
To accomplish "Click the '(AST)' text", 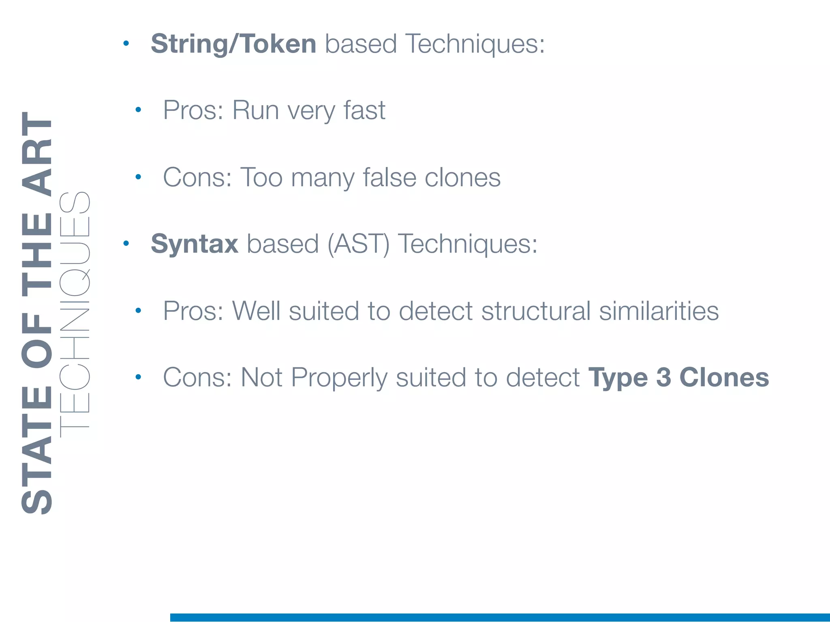I will tap(358, 244).
